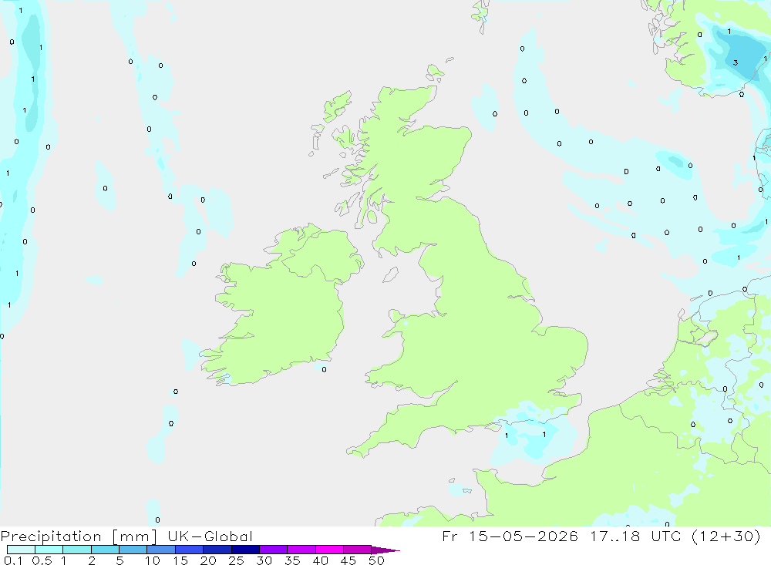
Task: Click the legend tick label '0.5'
Action: 42,560
